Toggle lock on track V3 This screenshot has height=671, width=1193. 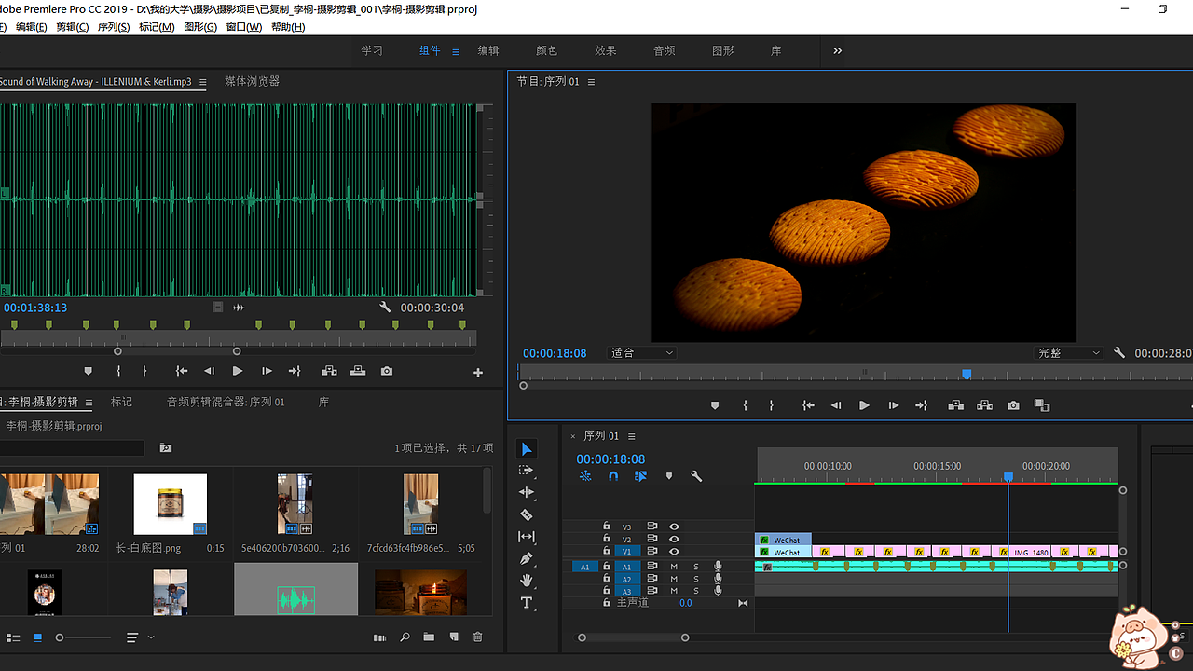(x=607, y=527)
